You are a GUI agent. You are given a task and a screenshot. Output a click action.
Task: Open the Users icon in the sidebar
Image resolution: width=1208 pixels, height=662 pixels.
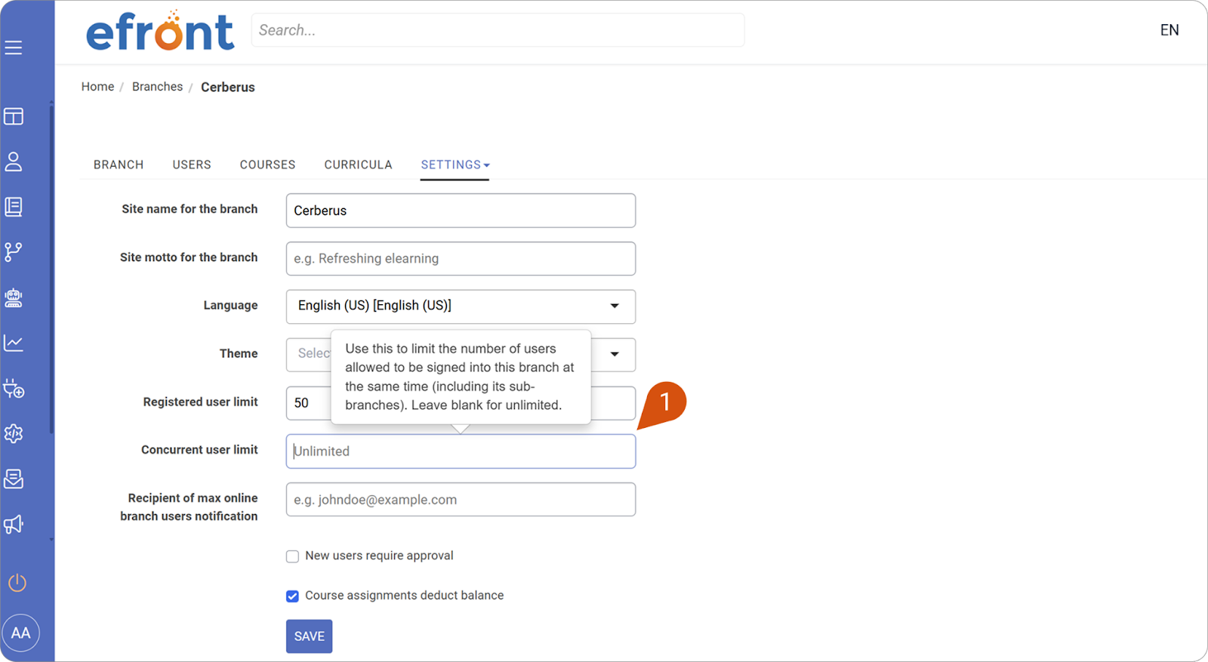[14, 162]
